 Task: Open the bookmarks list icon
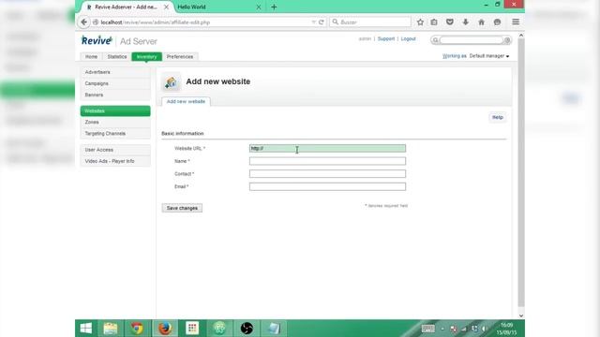[x=434, y=22]
